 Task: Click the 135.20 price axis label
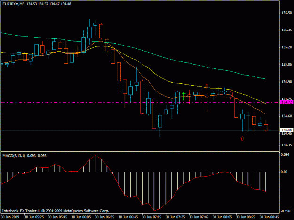click(286, 47)
